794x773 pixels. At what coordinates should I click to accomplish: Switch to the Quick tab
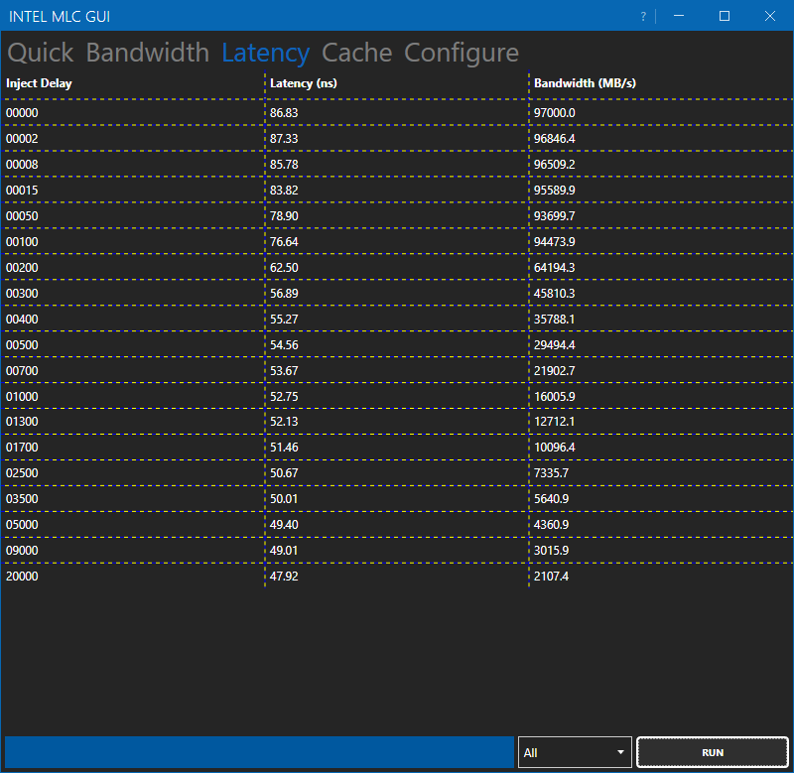pos(41,53)
